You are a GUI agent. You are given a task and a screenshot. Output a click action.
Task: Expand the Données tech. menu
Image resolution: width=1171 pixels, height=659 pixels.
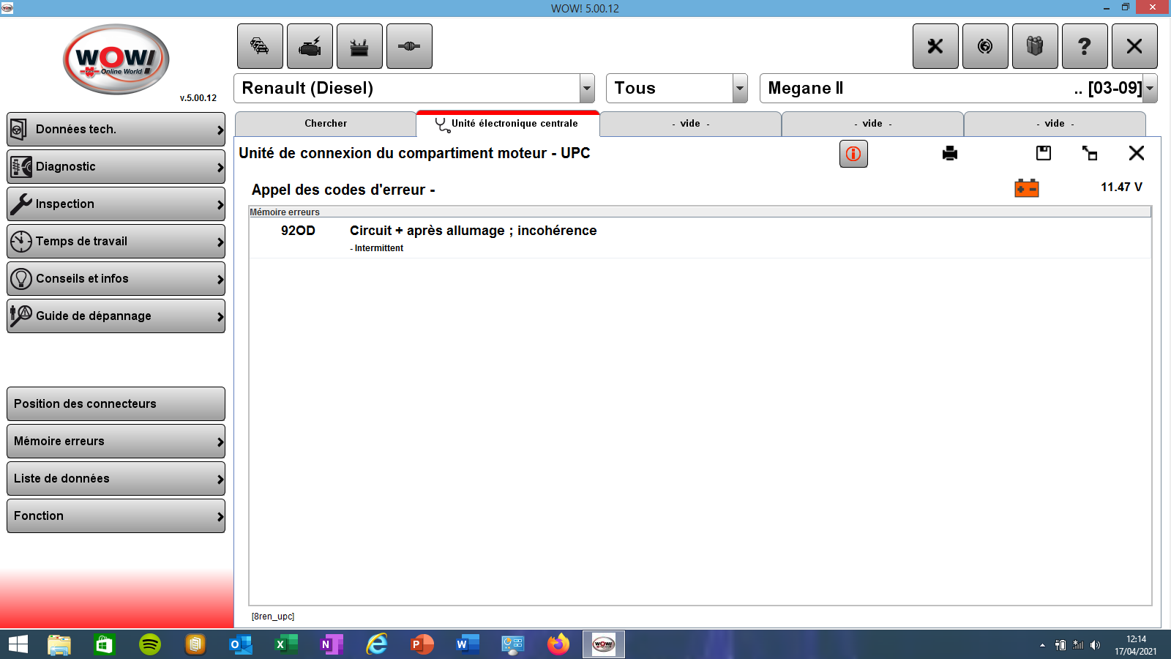pyautogui.click(x=116, y=130)
